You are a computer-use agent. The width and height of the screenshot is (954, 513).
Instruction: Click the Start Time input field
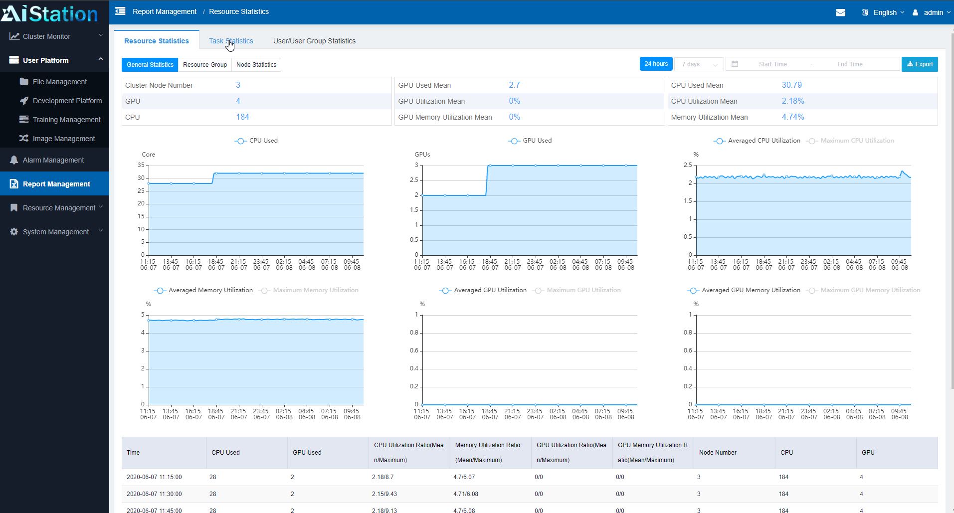pos(772,64)
